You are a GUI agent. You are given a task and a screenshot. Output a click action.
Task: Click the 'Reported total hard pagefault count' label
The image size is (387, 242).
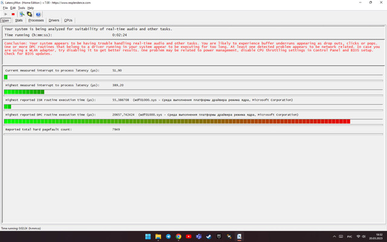[39, 129]
